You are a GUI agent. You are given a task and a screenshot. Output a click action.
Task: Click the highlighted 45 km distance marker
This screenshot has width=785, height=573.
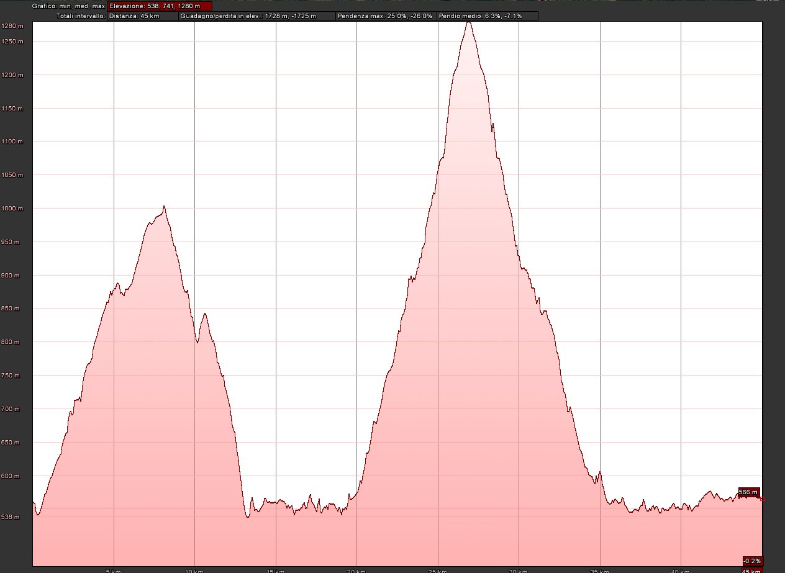pos(751,571)
